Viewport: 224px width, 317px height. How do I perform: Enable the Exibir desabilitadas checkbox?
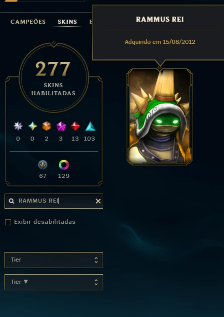pos(8,222)
